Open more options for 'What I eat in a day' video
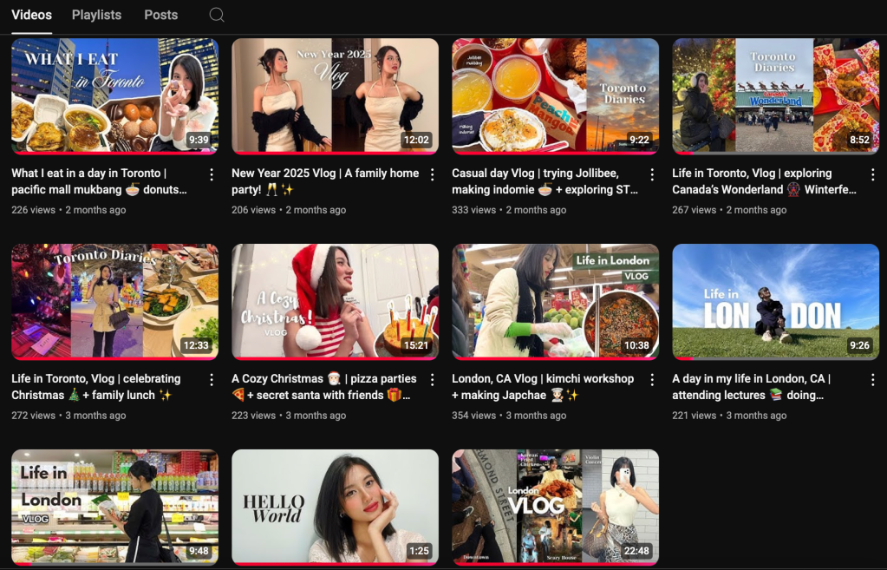Image resolution: width=887 pixels, height=570 pixels. coord(212,174)
